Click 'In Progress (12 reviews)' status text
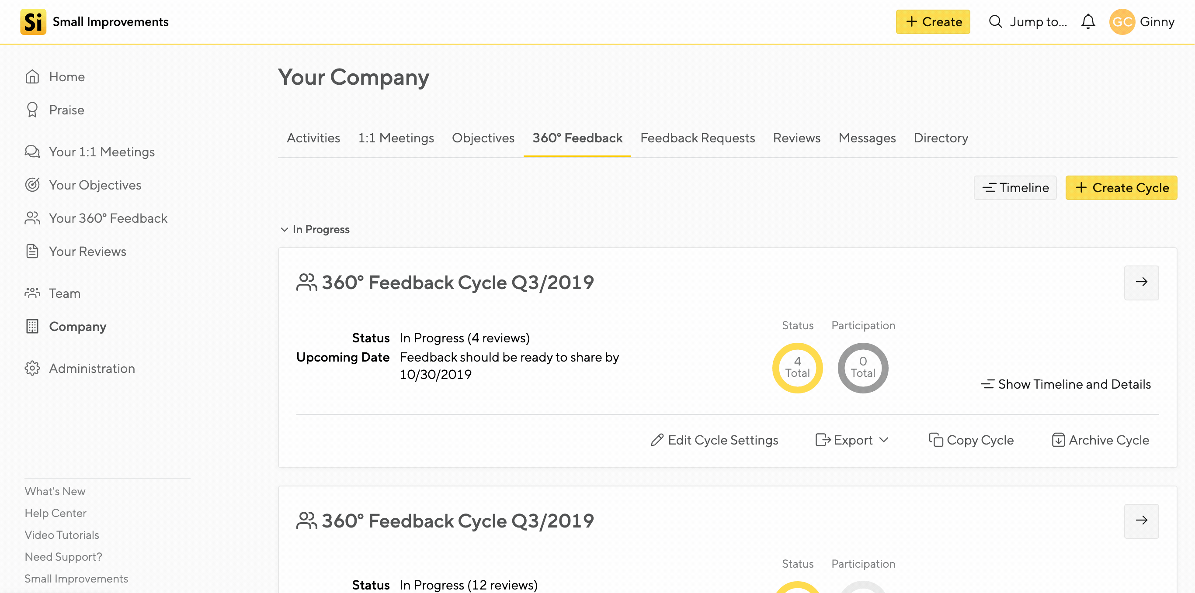The width and height of the screenshot is (1195, 593). coord(468,585)
